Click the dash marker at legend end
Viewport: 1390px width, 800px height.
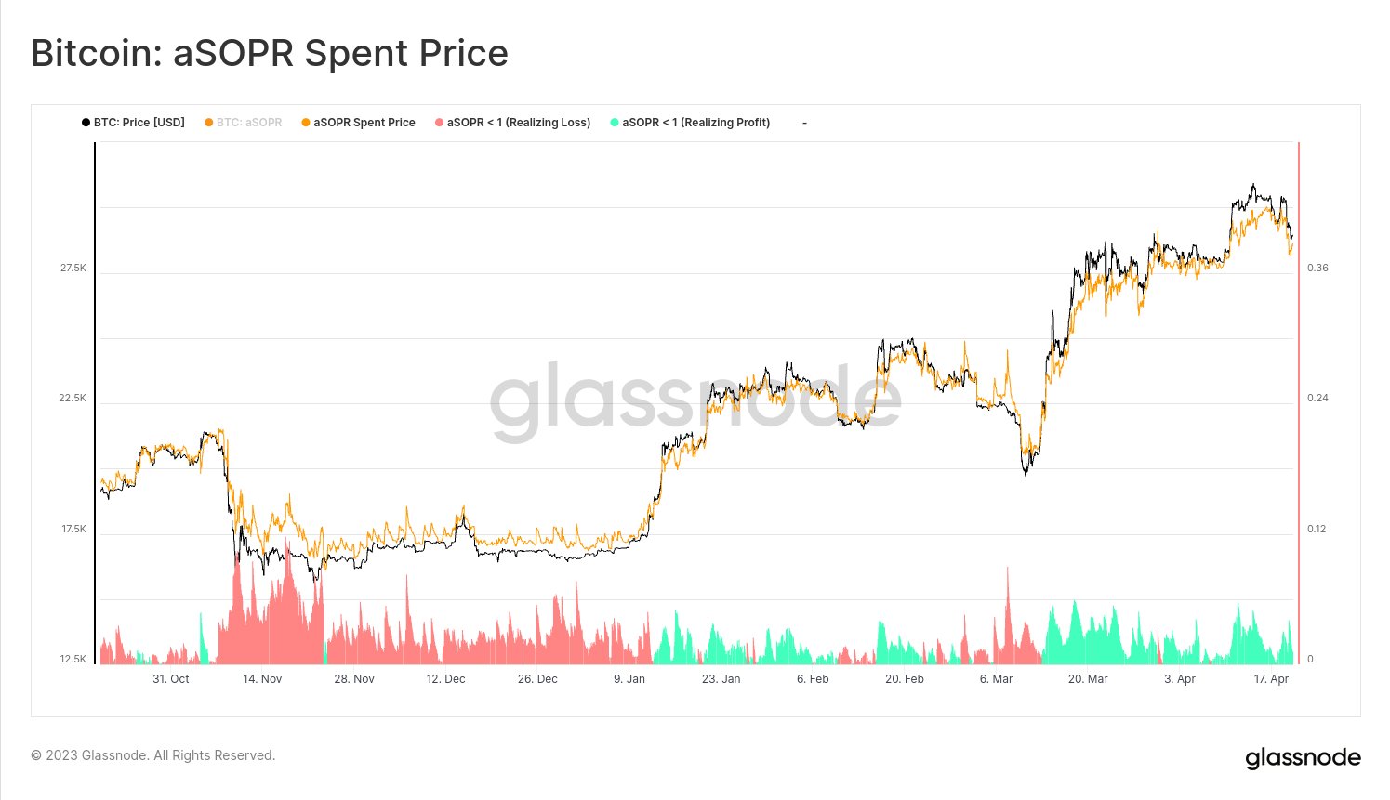(x=804, y=123)
